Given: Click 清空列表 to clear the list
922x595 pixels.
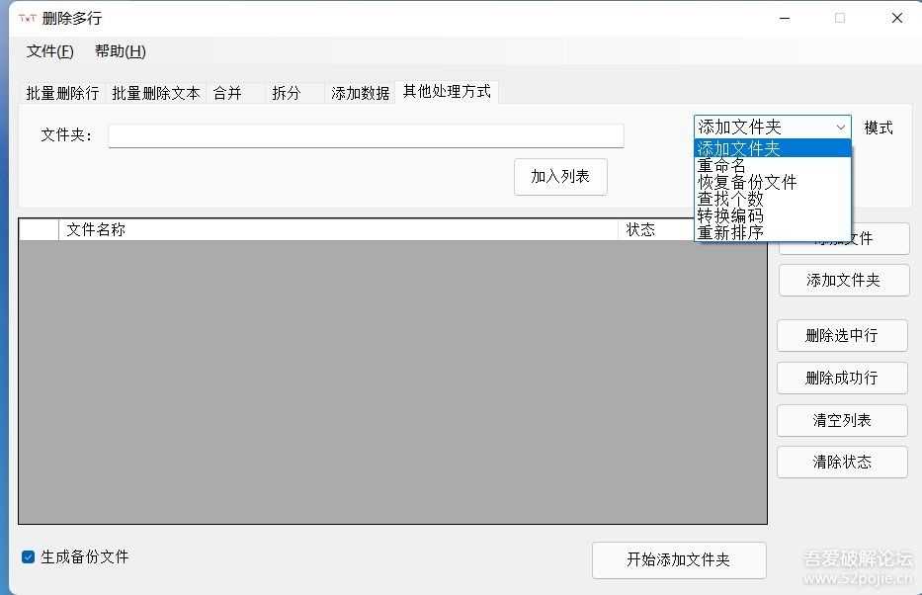Looking at the screenshot, I should point(842,420).
